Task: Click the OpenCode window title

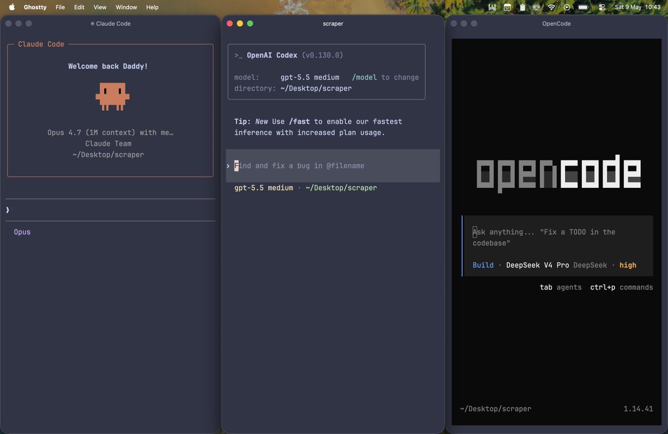Action: click(x=557, y=23)
